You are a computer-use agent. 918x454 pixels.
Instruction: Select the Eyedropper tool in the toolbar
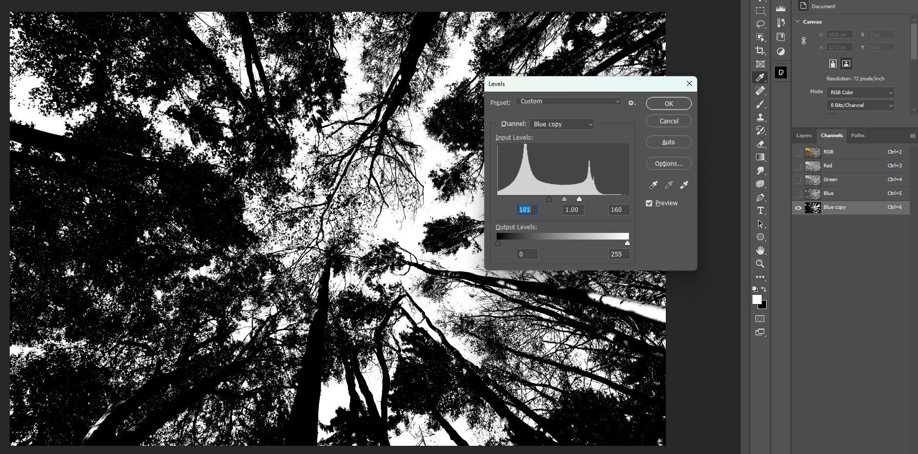point(760,77)
